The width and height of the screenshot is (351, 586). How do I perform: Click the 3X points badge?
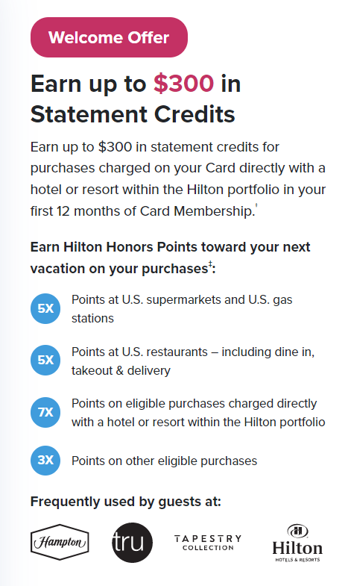coord(45,460)
